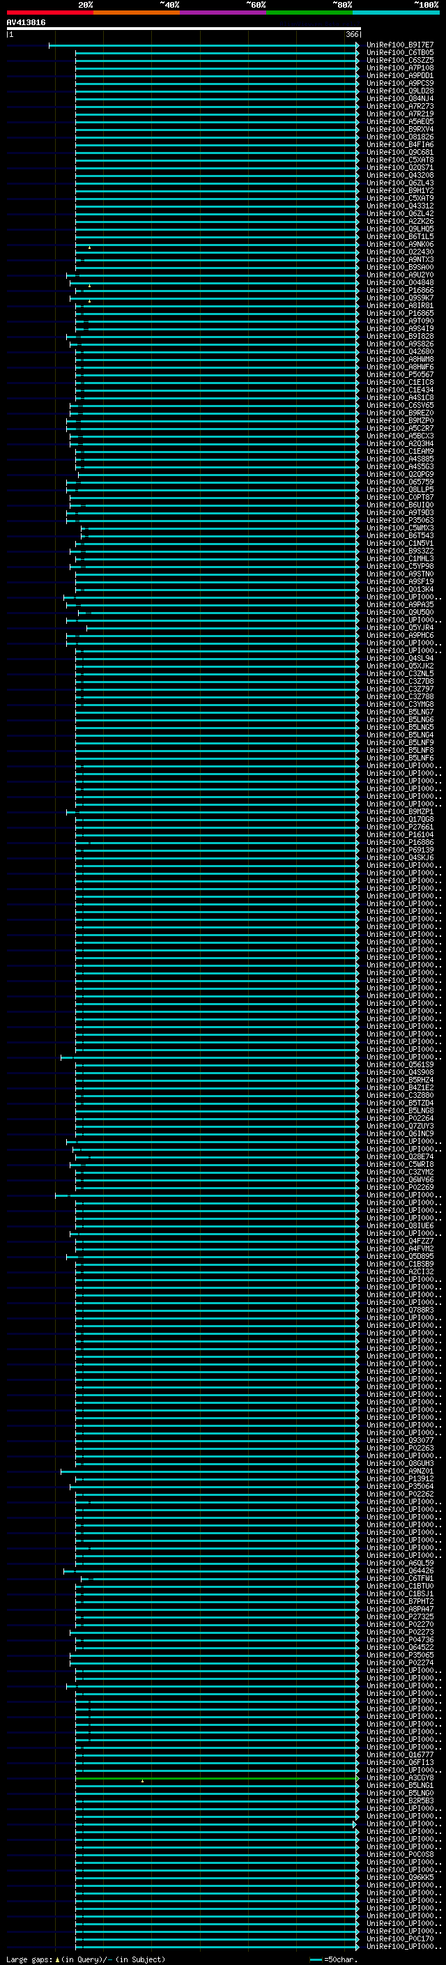Select the UniRef100_B5LNG7 entry
This screenshot has width=446, height=1965.
pos(399,712)
